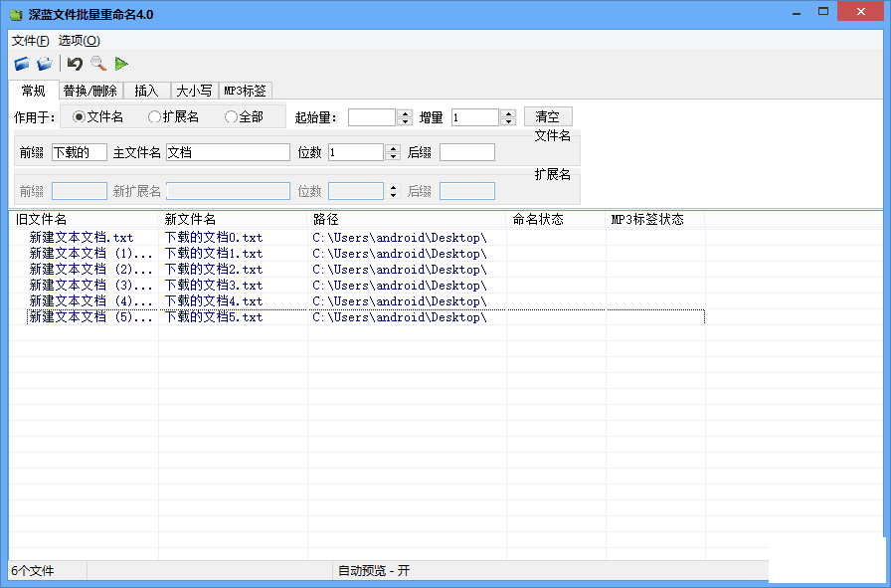This screenshot has width=891, height=588.
Task: Click new name 下载的文档5.txt
Action: (x=214, y=316)
